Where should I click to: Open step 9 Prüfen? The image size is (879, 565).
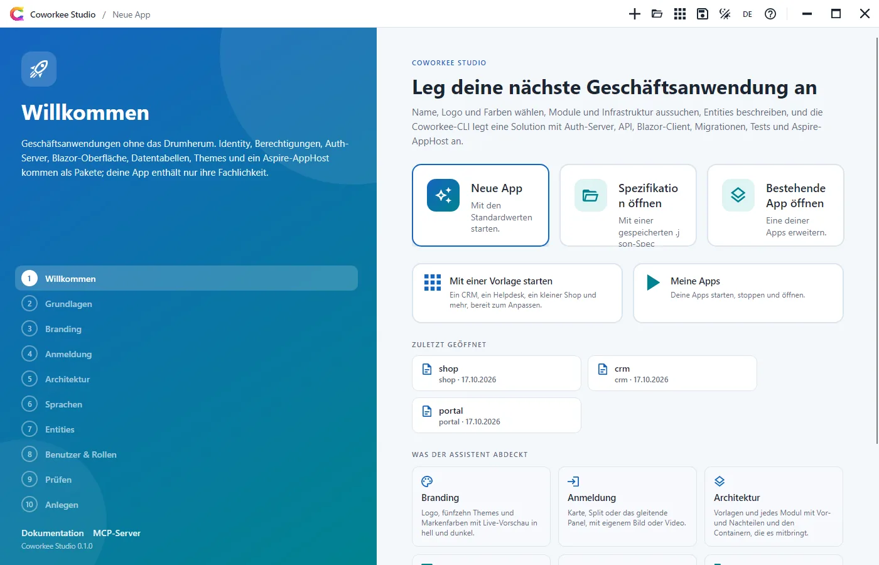point(186,479)
